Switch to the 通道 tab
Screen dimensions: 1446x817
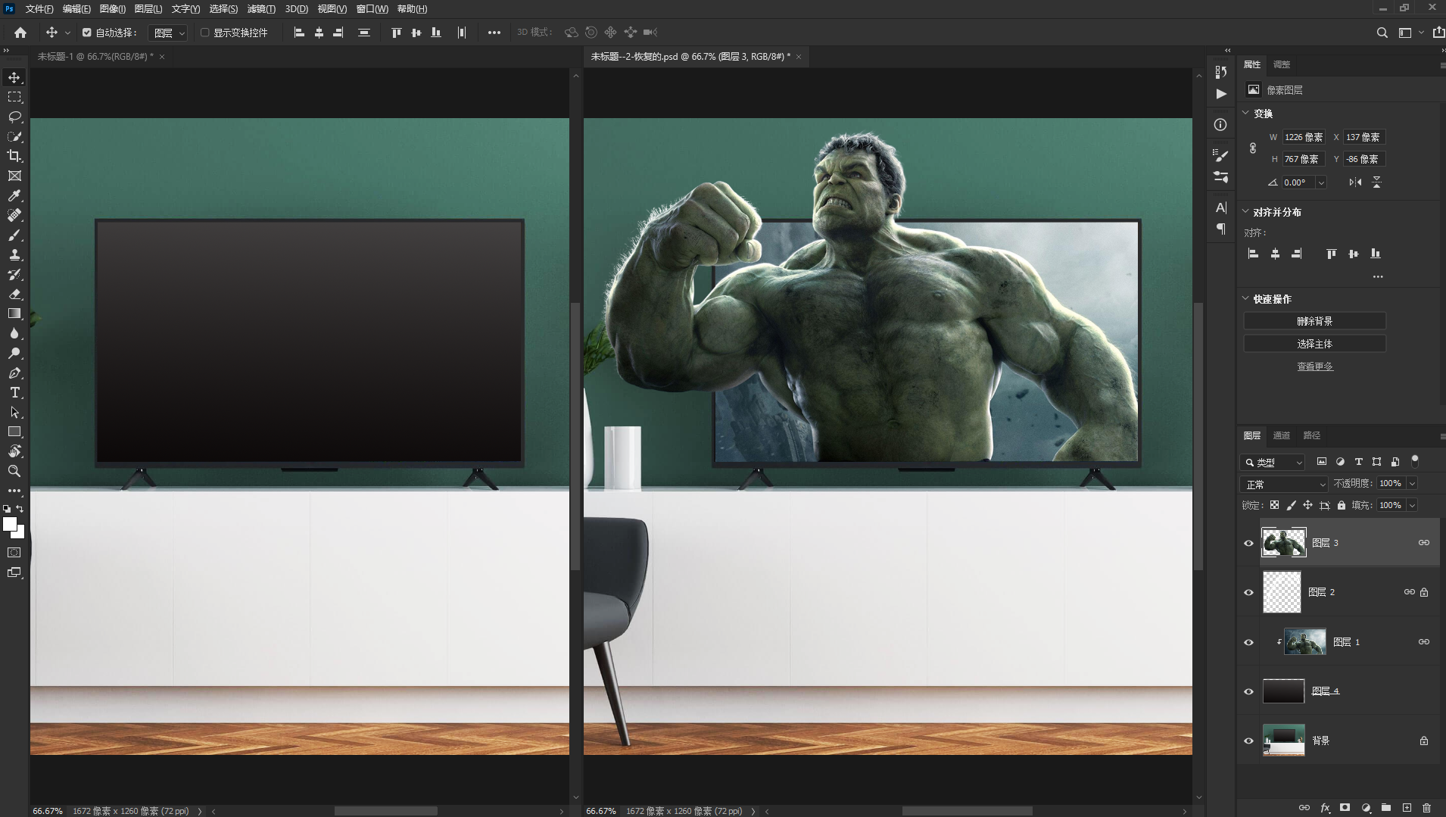[1282, 435]
